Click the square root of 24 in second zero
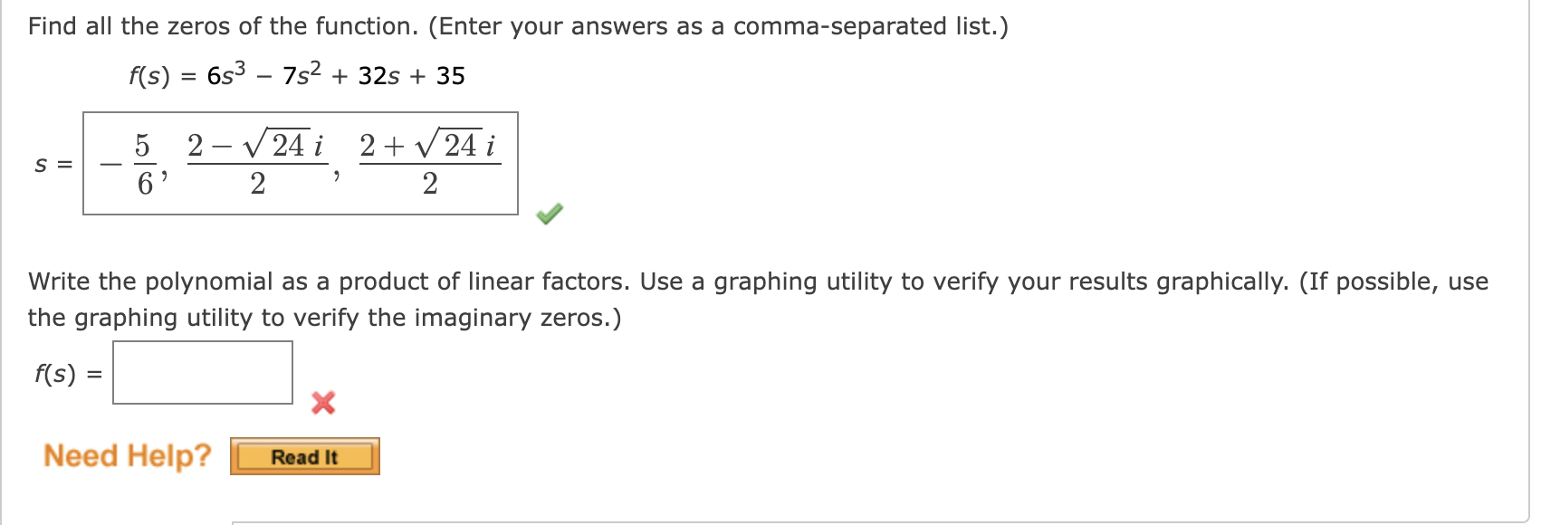This screenshot has width=1541, height=525. coord(276,145)
